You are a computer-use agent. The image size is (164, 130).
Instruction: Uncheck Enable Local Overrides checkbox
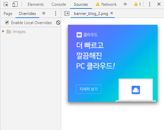click(x=7, y=22)
